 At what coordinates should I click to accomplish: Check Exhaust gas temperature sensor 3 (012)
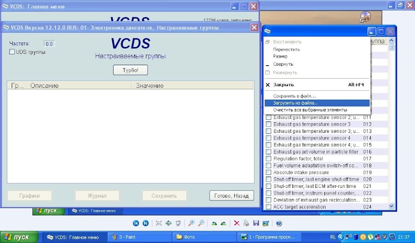click(x=268, y=124)
